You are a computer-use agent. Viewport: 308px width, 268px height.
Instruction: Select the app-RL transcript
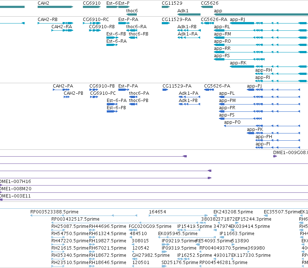(261, 30)
